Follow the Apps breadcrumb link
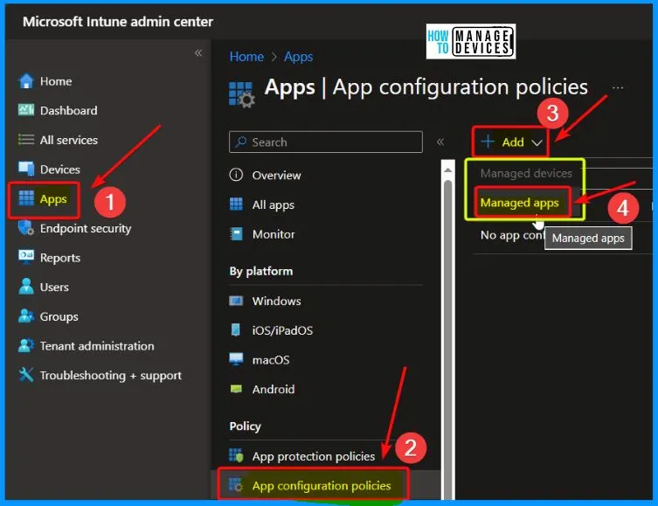The height and width of the screenshot is (506, 658). coord(298,57)
